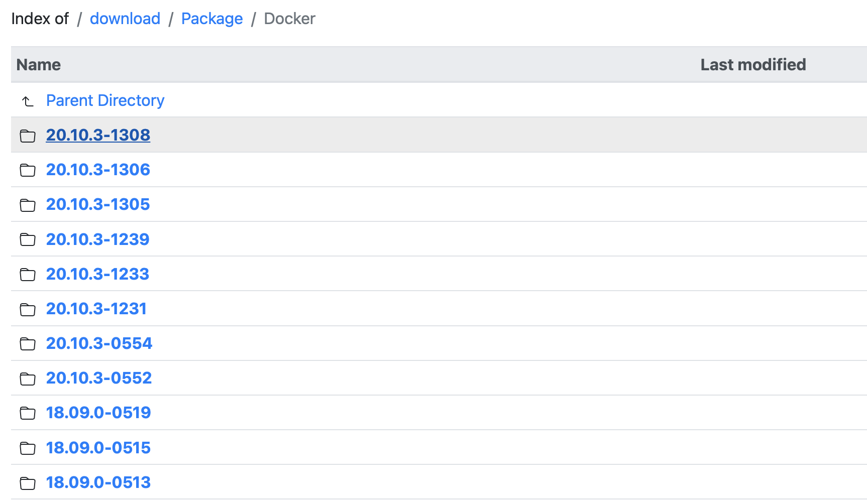Click the up-arrow Parent Directory icon
867x502 pixels.
coord(28,101)
